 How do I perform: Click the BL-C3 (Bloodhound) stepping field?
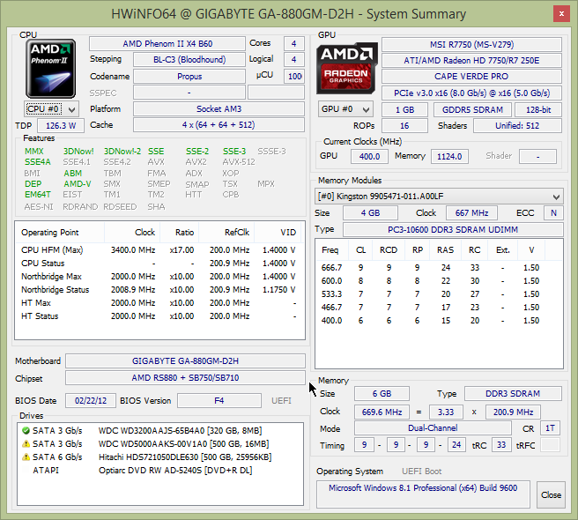[x=189, y=59]
